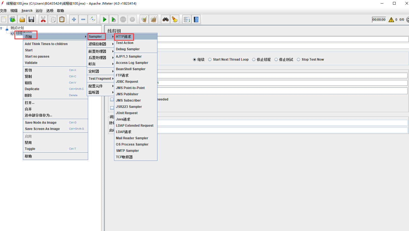Expand the 逻辑控制器 submenu

click(x=100, y=44)
